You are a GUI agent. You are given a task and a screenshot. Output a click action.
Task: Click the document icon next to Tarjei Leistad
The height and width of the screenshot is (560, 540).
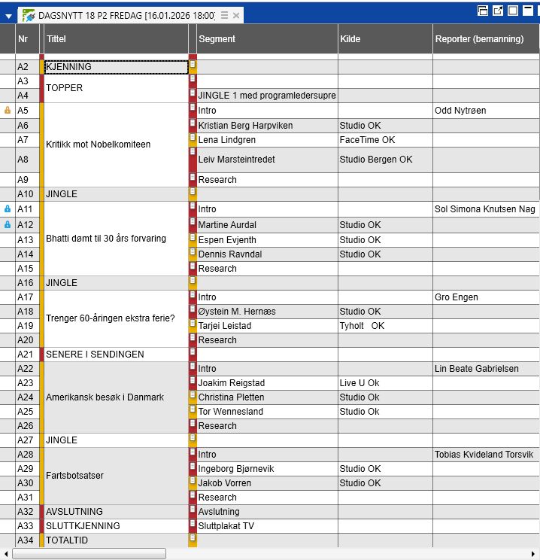[193, 325]
